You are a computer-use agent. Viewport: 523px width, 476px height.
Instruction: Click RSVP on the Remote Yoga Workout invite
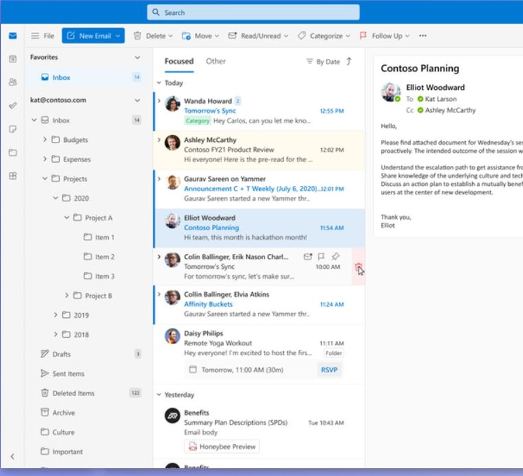click(x=329, y=370)
